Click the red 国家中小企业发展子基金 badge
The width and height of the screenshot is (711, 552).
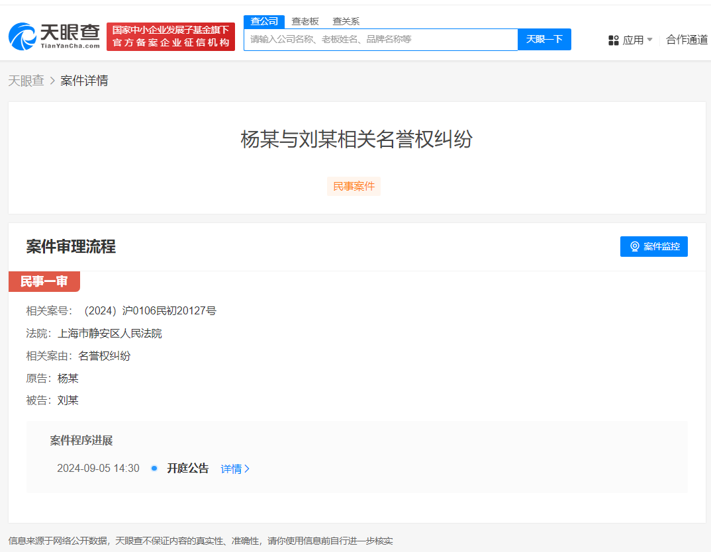point(170,36)
